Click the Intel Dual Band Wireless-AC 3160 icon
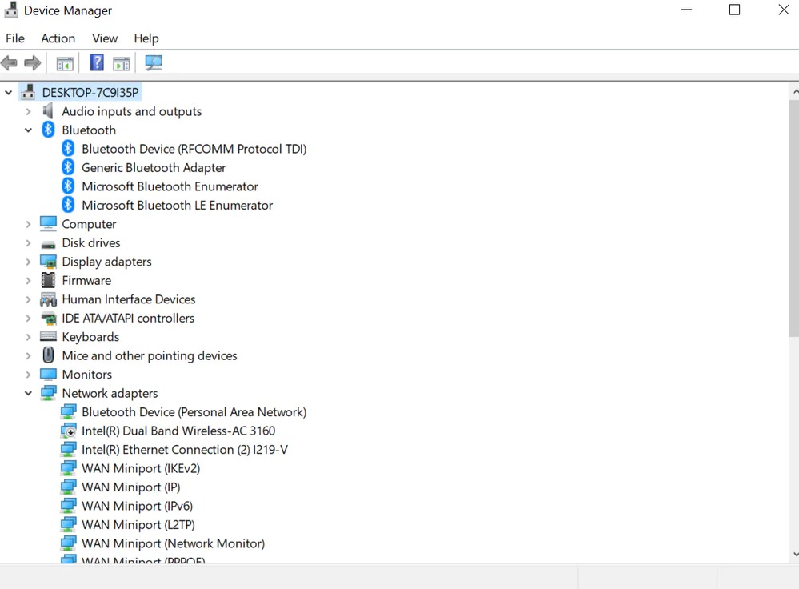799x589 pixels. point(69,431)
